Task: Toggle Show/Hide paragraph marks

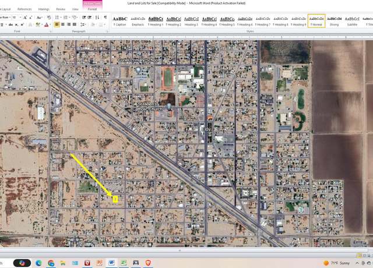Action: pos(105,17)
